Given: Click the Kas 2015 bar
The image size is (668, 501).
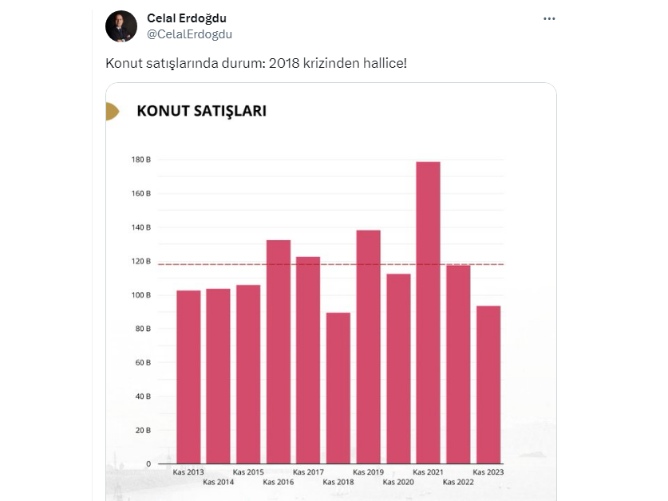Looking at the screenshot, I should (x=248, y=374).
